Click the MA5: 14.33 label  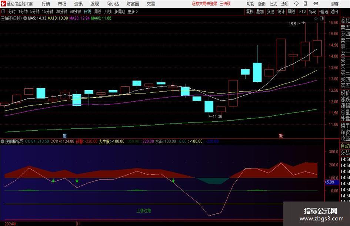click(37, 18)
